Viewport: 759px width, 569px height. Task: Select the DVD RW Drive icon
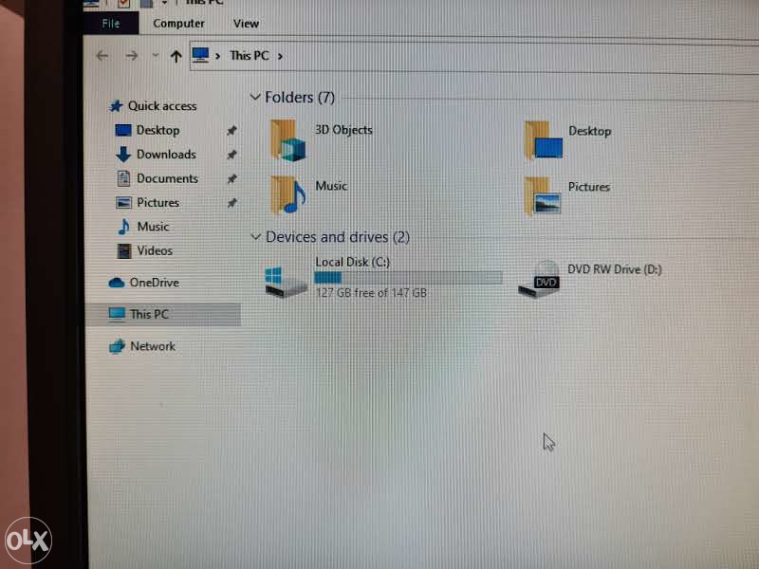(539, 280)
